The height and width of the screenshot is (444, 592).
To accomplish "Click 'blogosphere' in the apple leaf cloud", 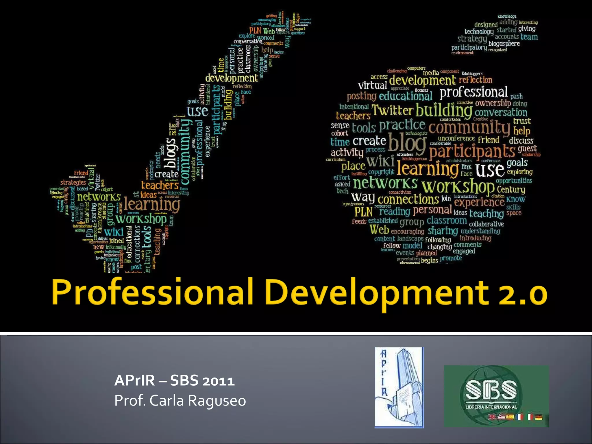I will (x=504, y=44).
